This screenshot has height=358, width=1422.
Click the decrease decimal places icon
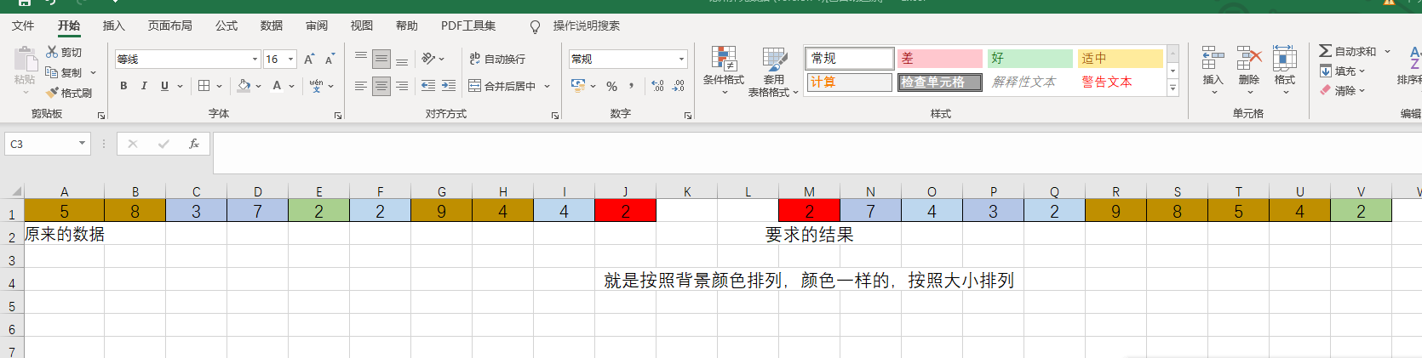point(679,86)
